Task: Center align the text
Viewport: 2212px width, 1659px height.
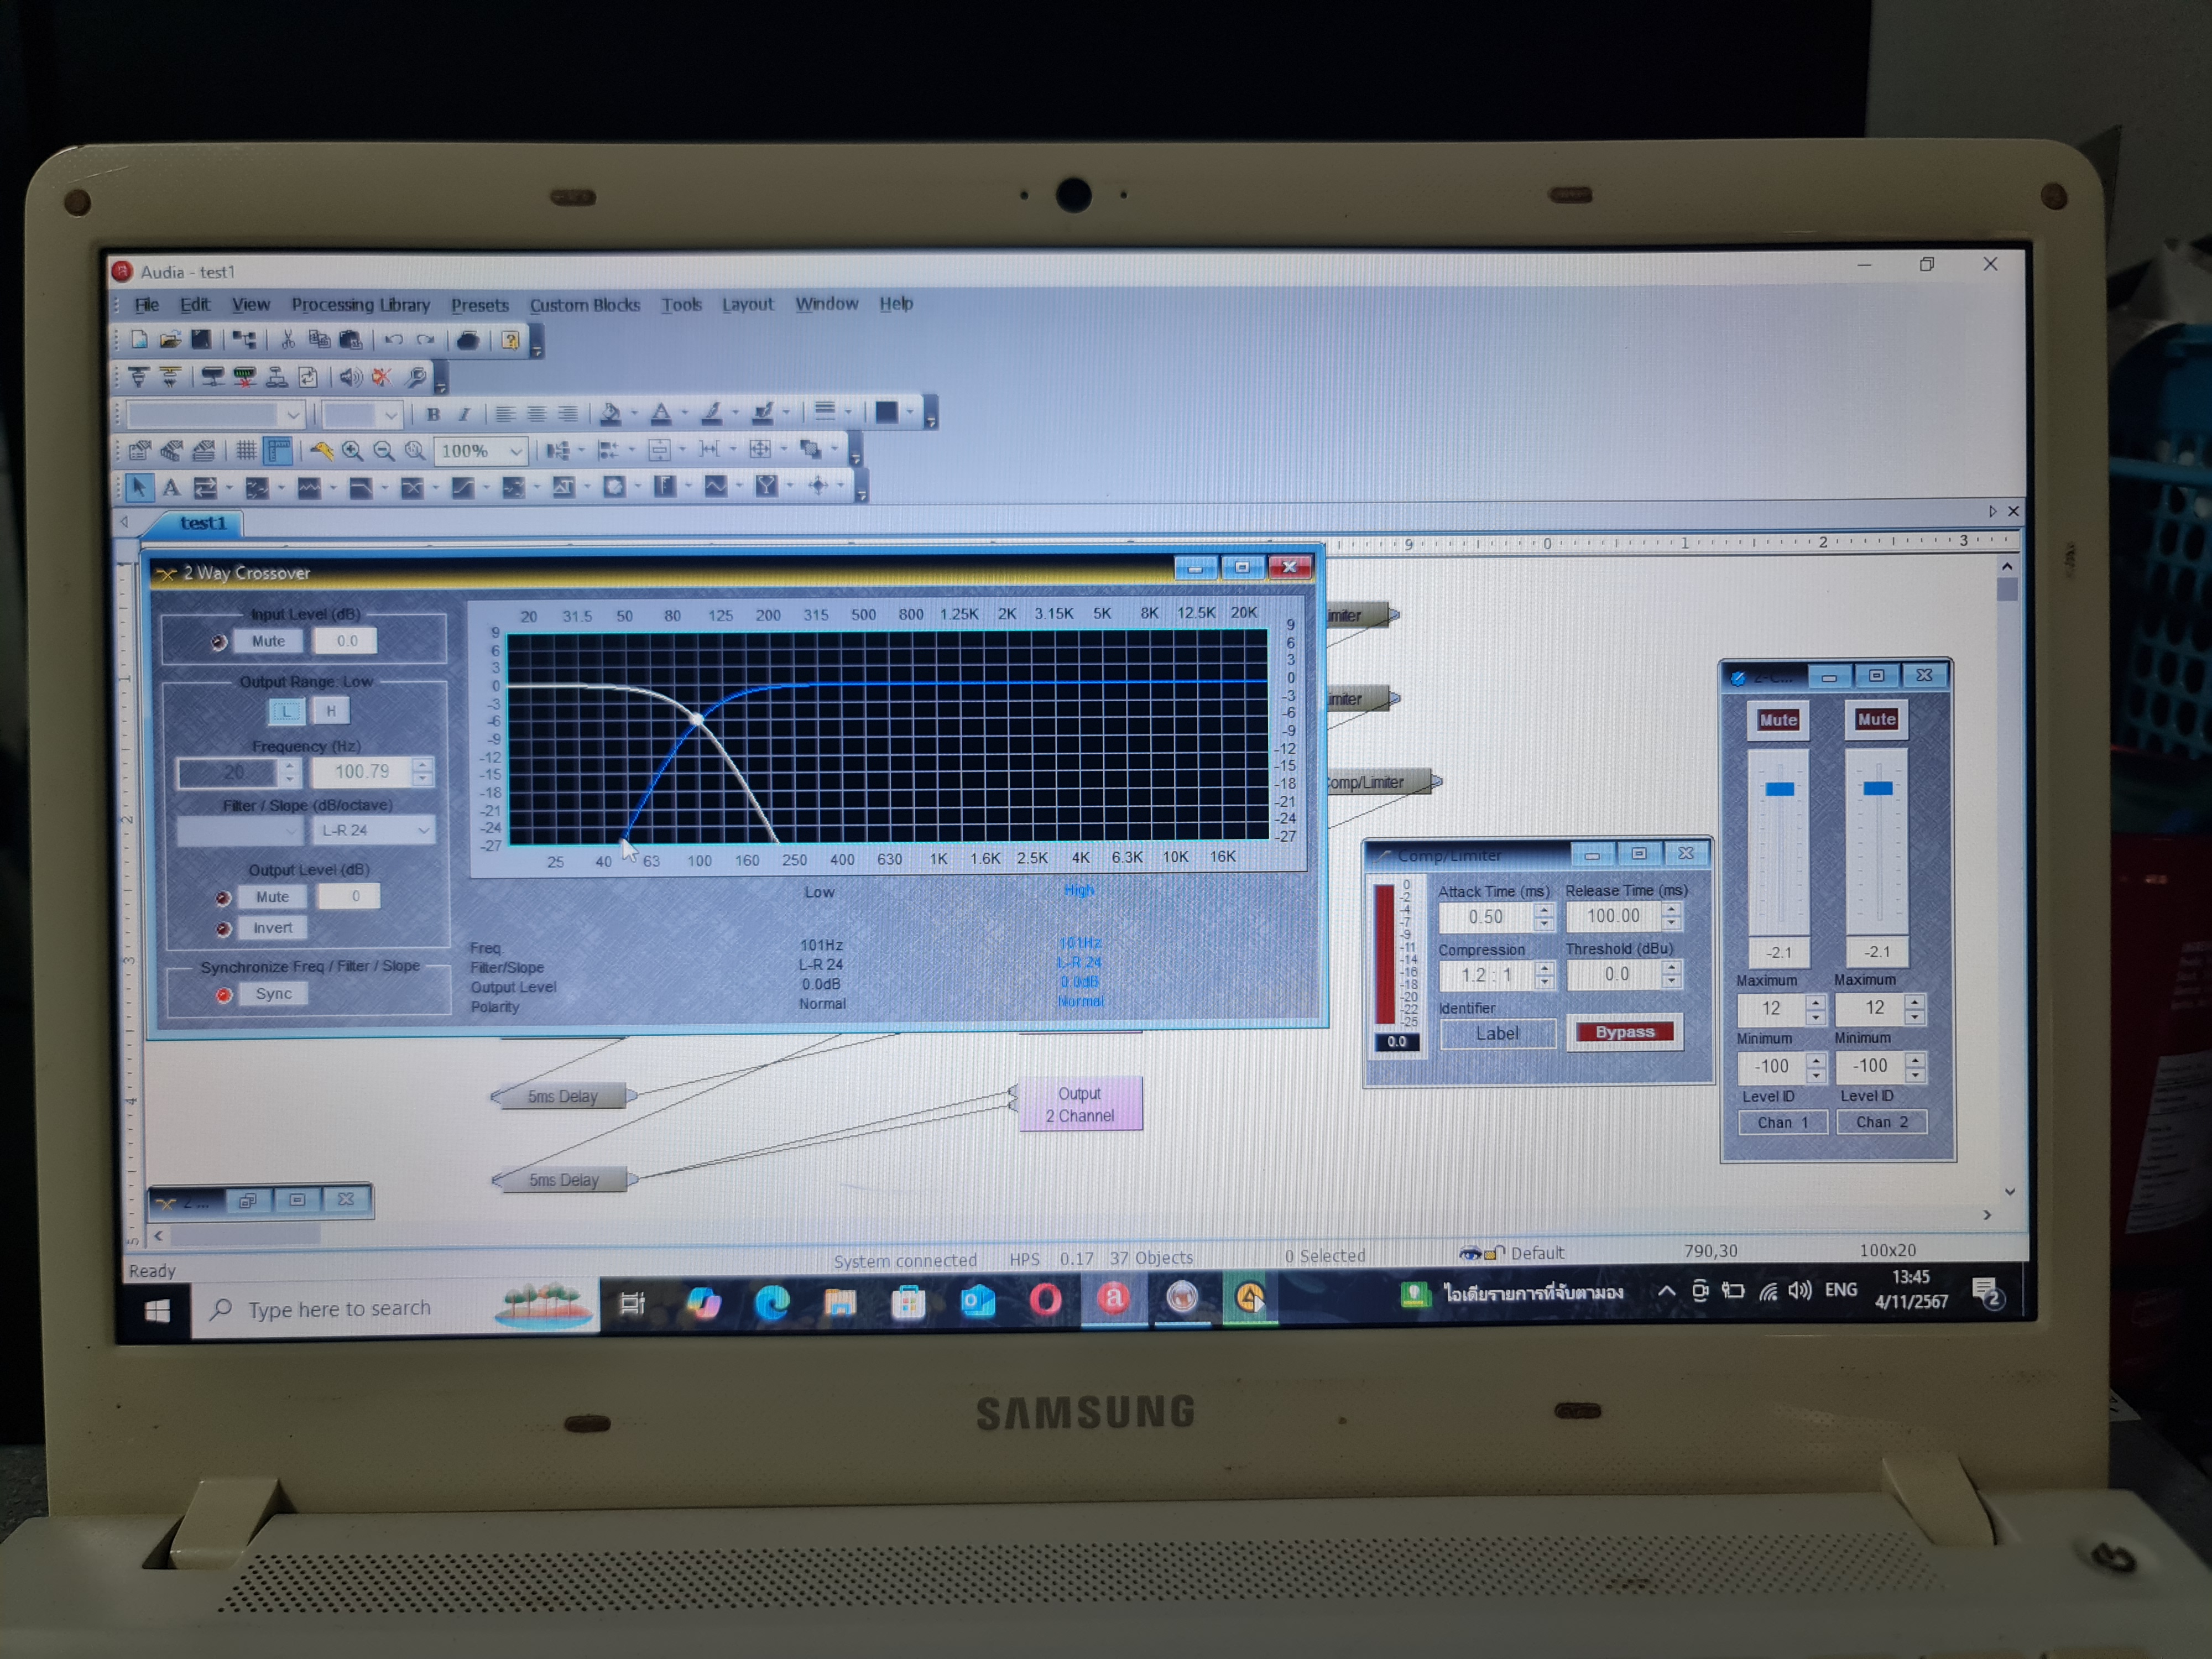Action: (x=537, y=414)
